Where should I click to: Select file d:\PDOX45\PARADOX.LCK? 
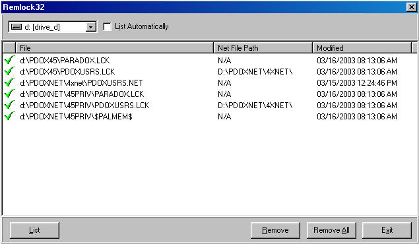pos(65,60)
